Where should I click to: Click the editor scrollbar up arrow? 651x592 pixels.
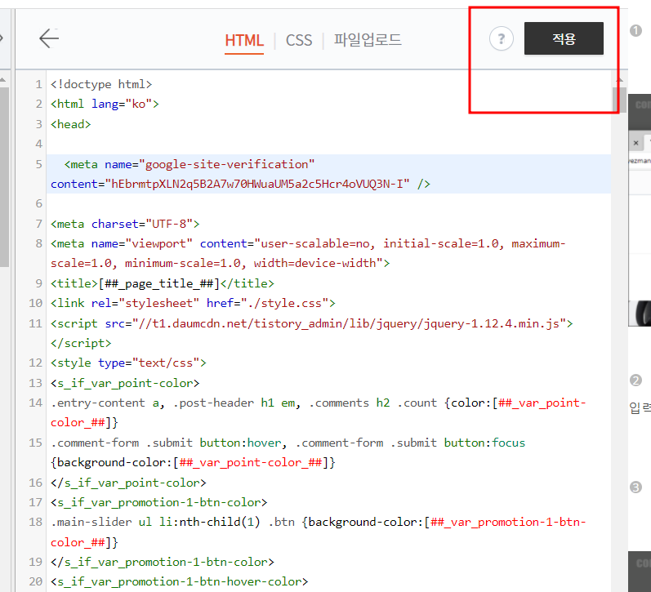click(619, 80)
